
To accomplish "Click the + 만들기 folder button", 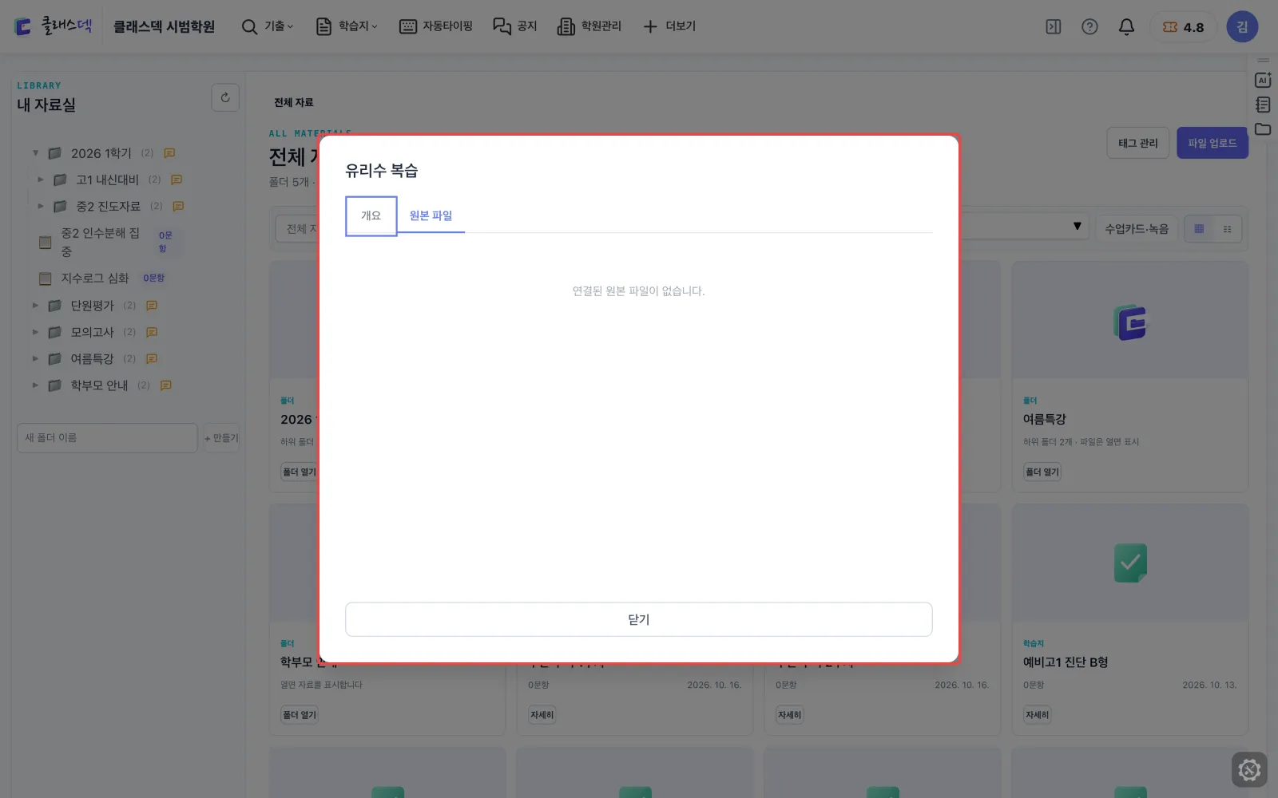I will click(x=221, y=438).
